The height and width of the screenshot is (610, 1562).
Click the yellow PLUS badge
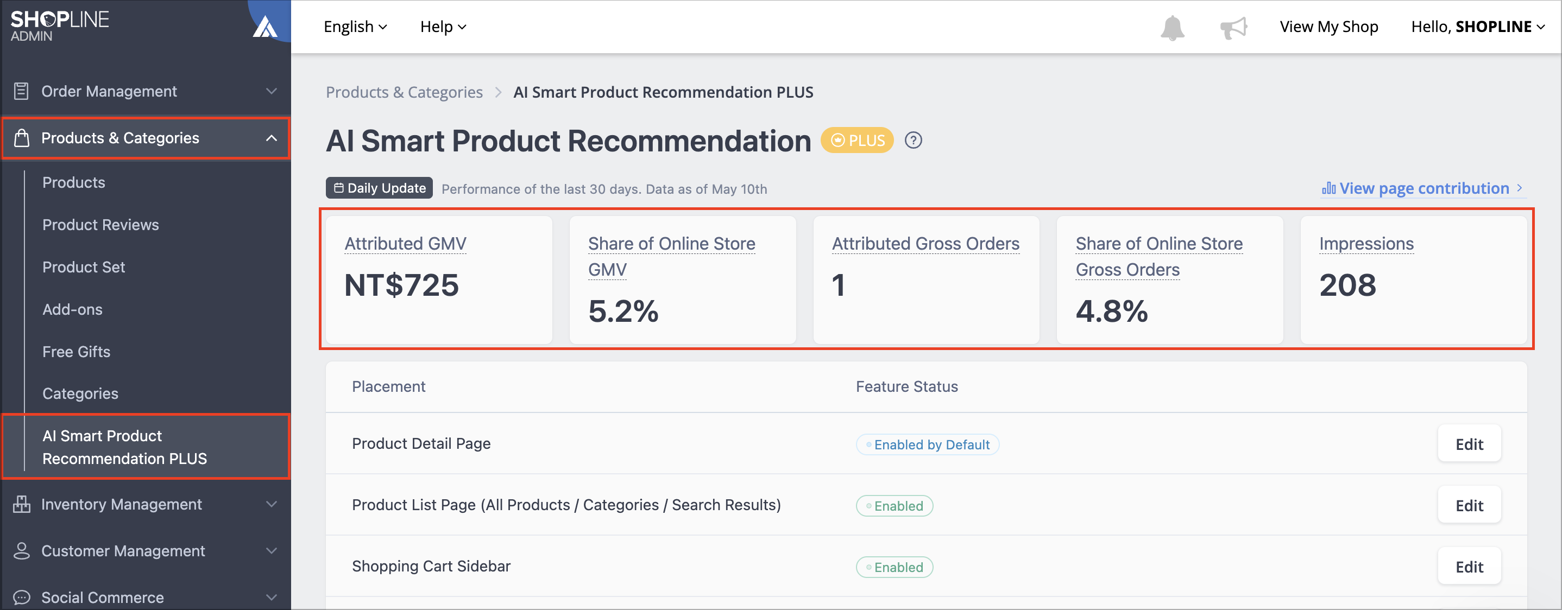[857, 141]
